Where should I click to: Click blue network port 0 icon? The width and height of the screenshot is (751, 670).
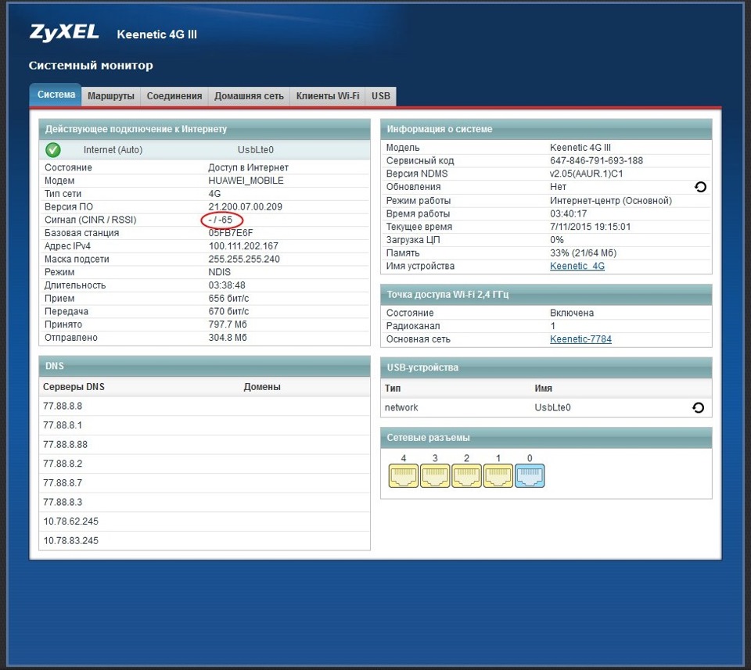pyautogui.click(x=530, y=475)
